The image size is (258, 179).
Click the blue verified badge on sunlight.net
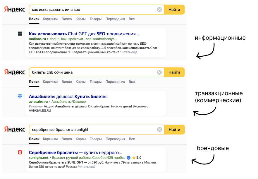(128, 158)
